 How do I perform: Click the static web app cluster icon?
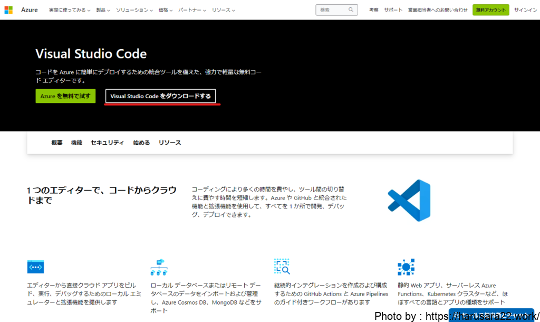pos(406,267)
